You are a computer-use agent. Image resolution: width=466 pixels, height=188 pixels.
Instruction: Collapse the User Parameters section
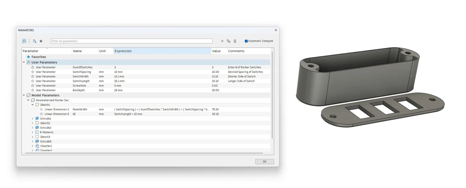point(24,62)
